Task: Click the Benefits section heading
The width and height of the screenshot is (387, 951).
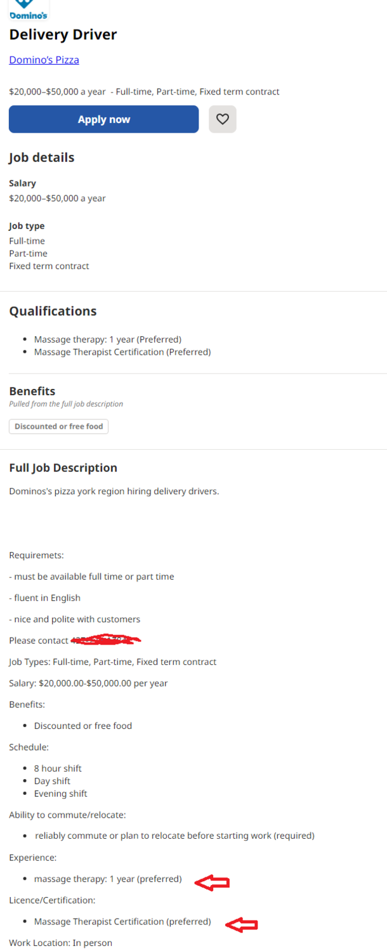Action: [32, 391]
